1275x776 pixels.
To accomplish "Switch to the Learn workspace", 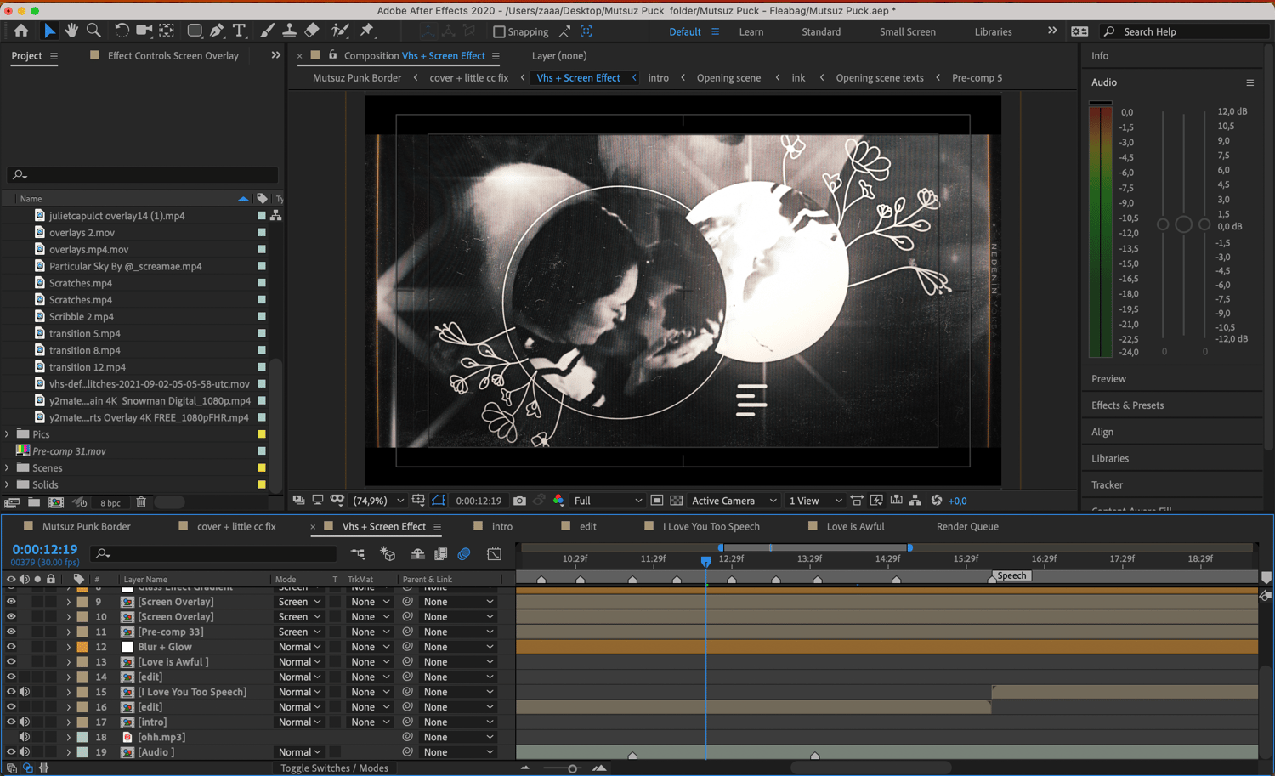I will (x=751, y=31).
